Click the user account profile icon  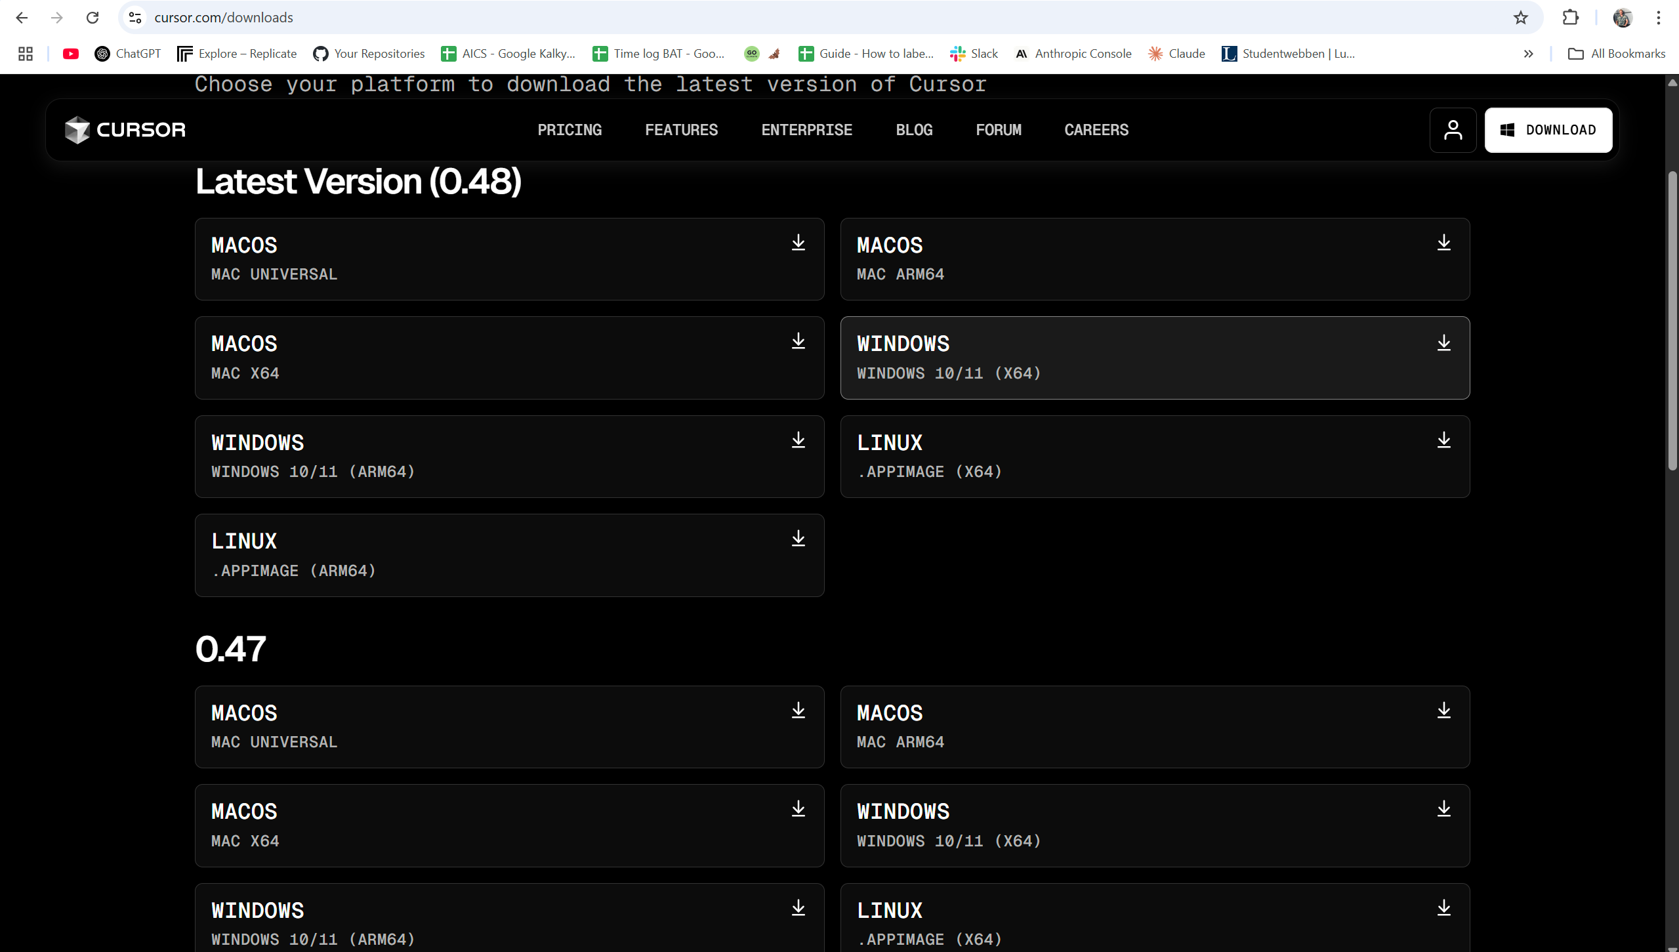click(1453, 130)
